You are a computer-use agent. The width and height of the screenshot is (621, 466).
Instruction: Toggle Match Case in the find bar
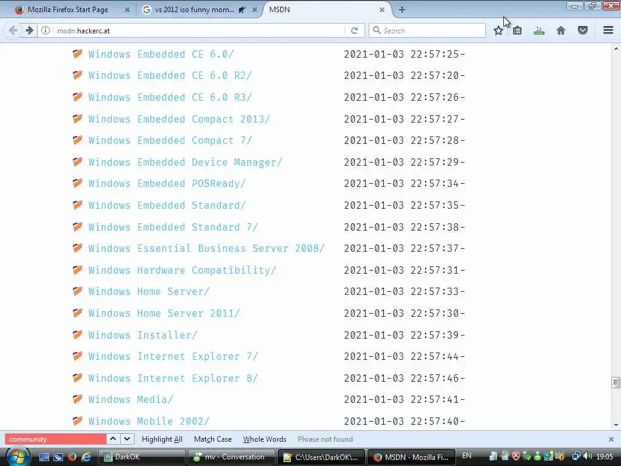click(x=213, y=439)
